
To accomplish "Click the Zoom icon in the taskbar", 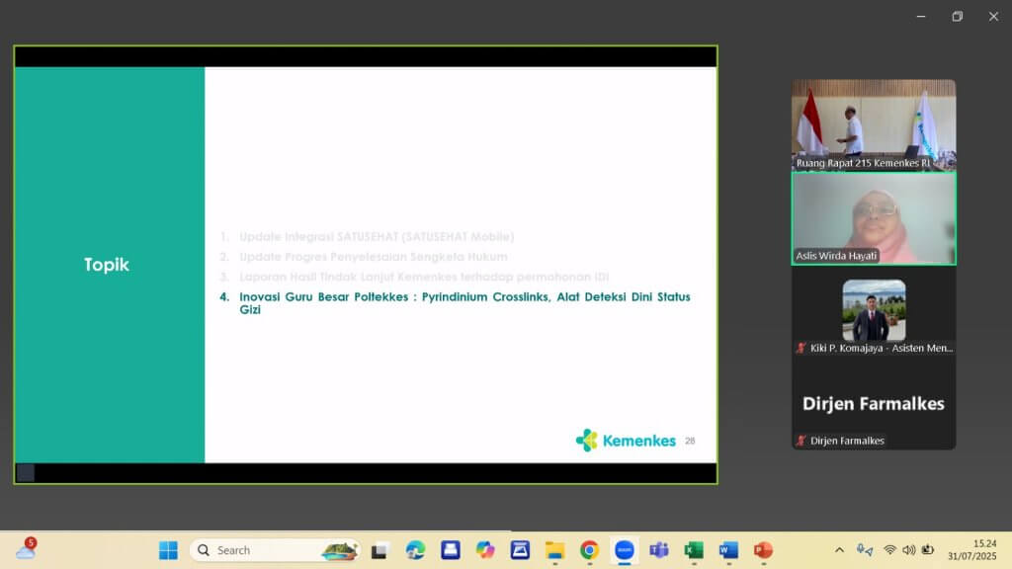I will pyautogui.click(x=624, y=550).
